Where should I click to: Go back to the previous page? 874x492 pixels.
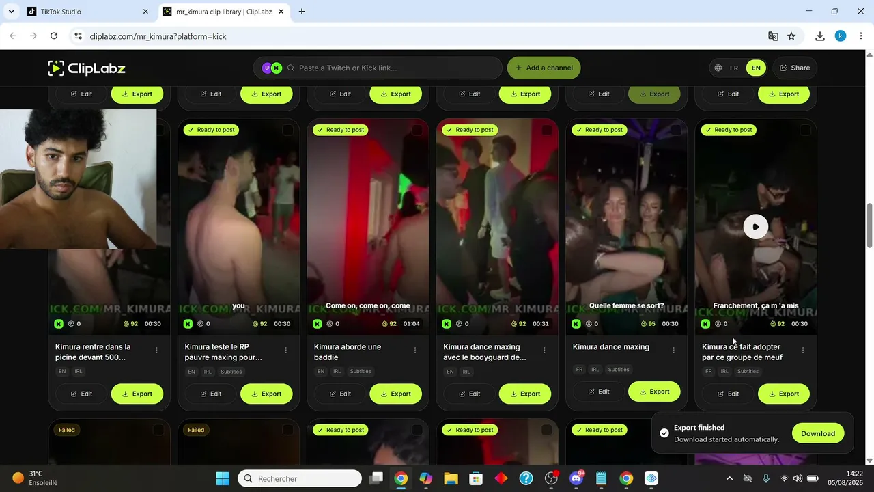(13, 36)
